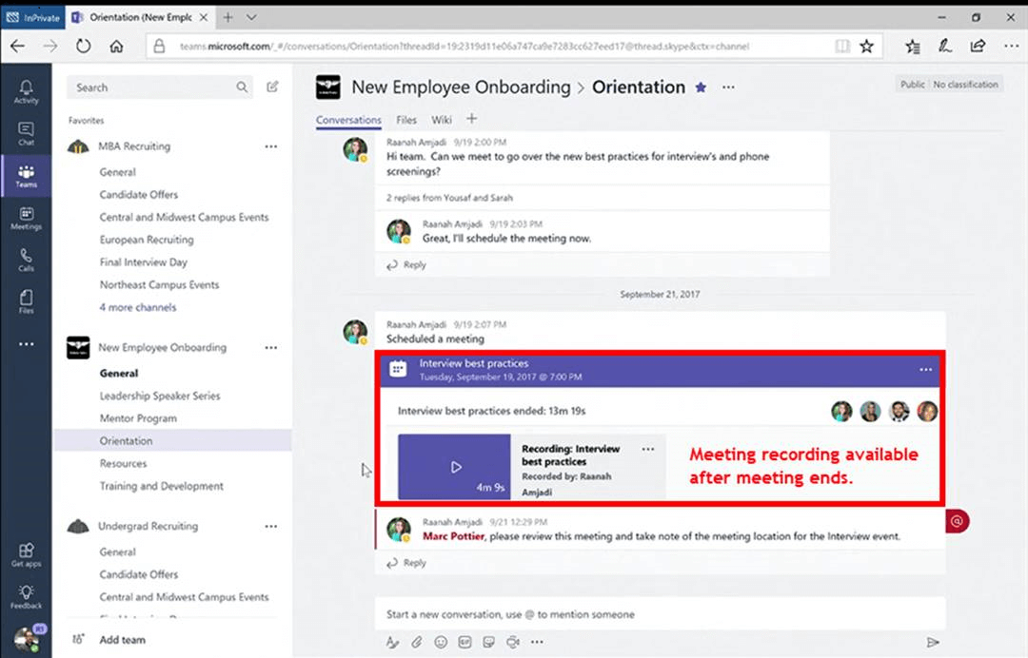The width and height of the screenshot is (1028, 658).
Task: Select General channel under New Employee Onboarding
Action: pos(119,373)
